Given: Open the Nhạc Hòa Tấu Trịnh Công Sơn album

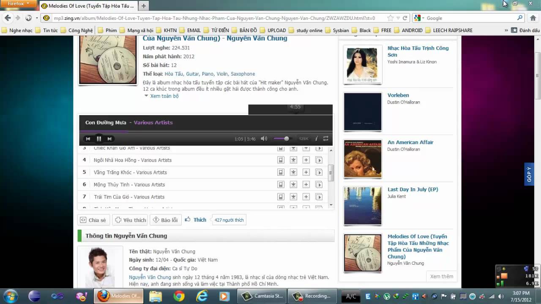Looking at the screenshot, I should 418,52.
